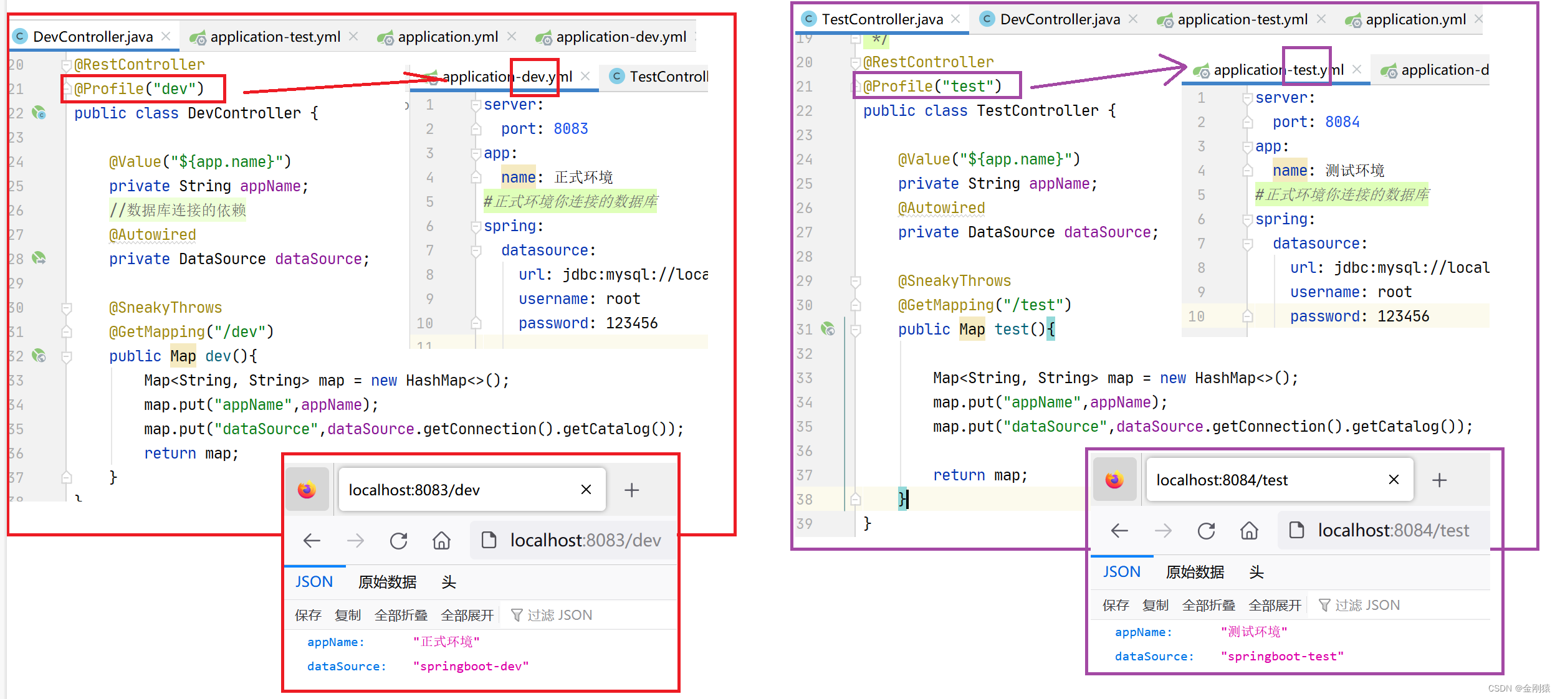Close the localhost:8084/test browser tab
Image resolution: width=1560 pixels, height=699 pixels.
(1394, 480)
